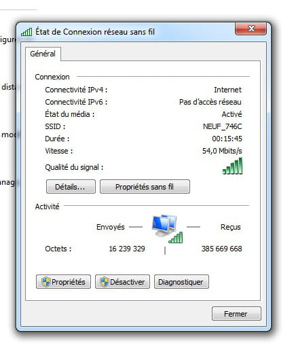Click small signal bars beneath computers icon
Image resolution: width=296 pixels, height=356 pixels.
(176, 238)
